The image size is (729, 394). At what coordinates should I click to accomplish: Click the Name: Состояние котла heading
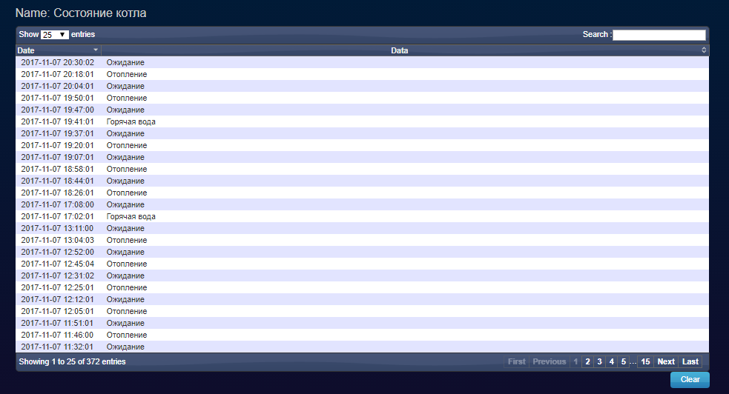click(x=81, y=13)
